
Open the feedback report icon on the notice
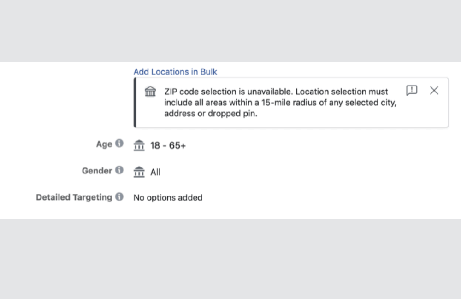412,91
